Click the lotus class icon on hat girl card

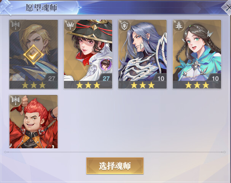[70, 25]
